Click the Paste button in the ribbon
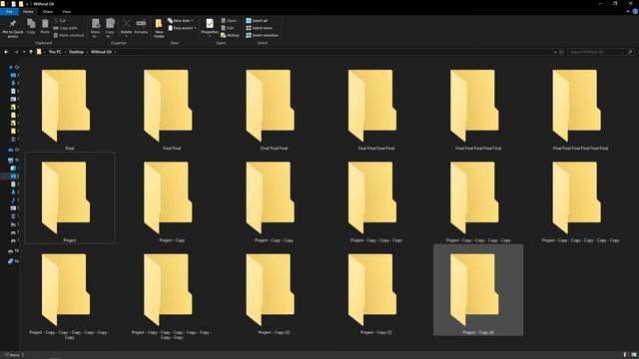 pyautogui.click(x=45, y=27)
